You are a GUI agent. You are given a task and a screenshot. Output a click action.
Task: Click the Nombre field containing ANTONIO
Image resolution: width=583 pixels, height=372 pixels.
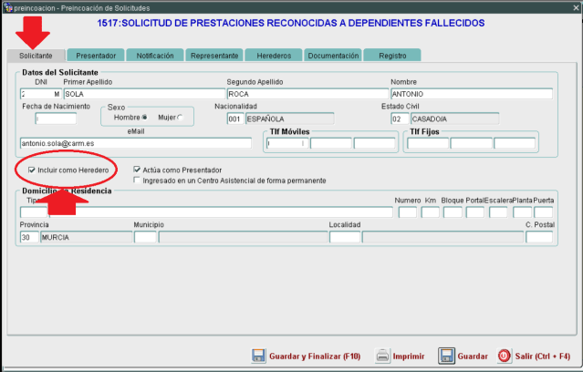coord(472,94)
